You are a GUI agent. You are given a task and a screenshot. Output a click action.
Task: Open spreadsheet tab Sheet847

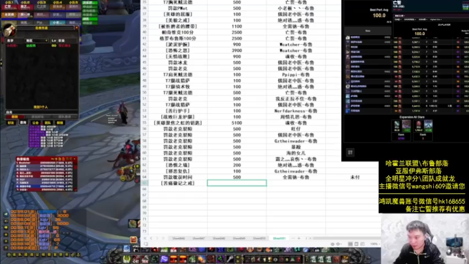click(x=199, y=238)
